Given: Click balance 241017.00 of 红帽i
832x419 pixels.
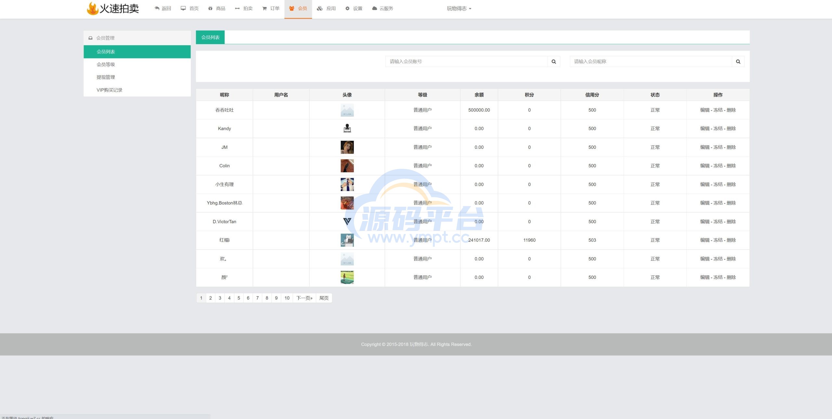Looking at the screenshot, I should [x=479, y=240].
